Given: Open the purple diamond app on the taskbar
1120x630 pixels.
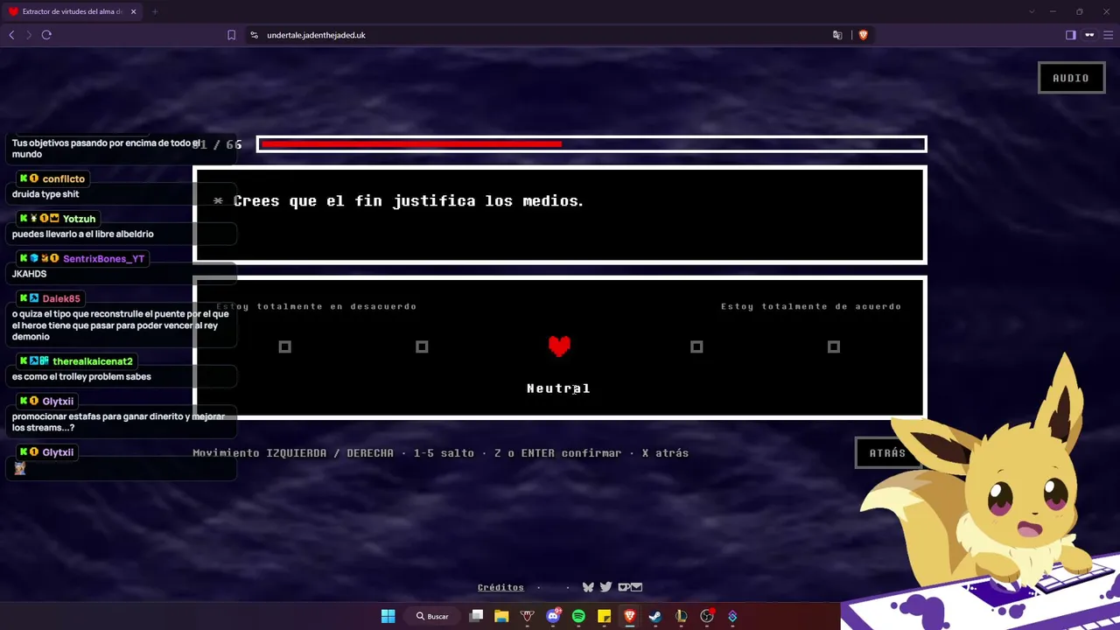Looking at the screenshot, I should [x=732, y=616].
